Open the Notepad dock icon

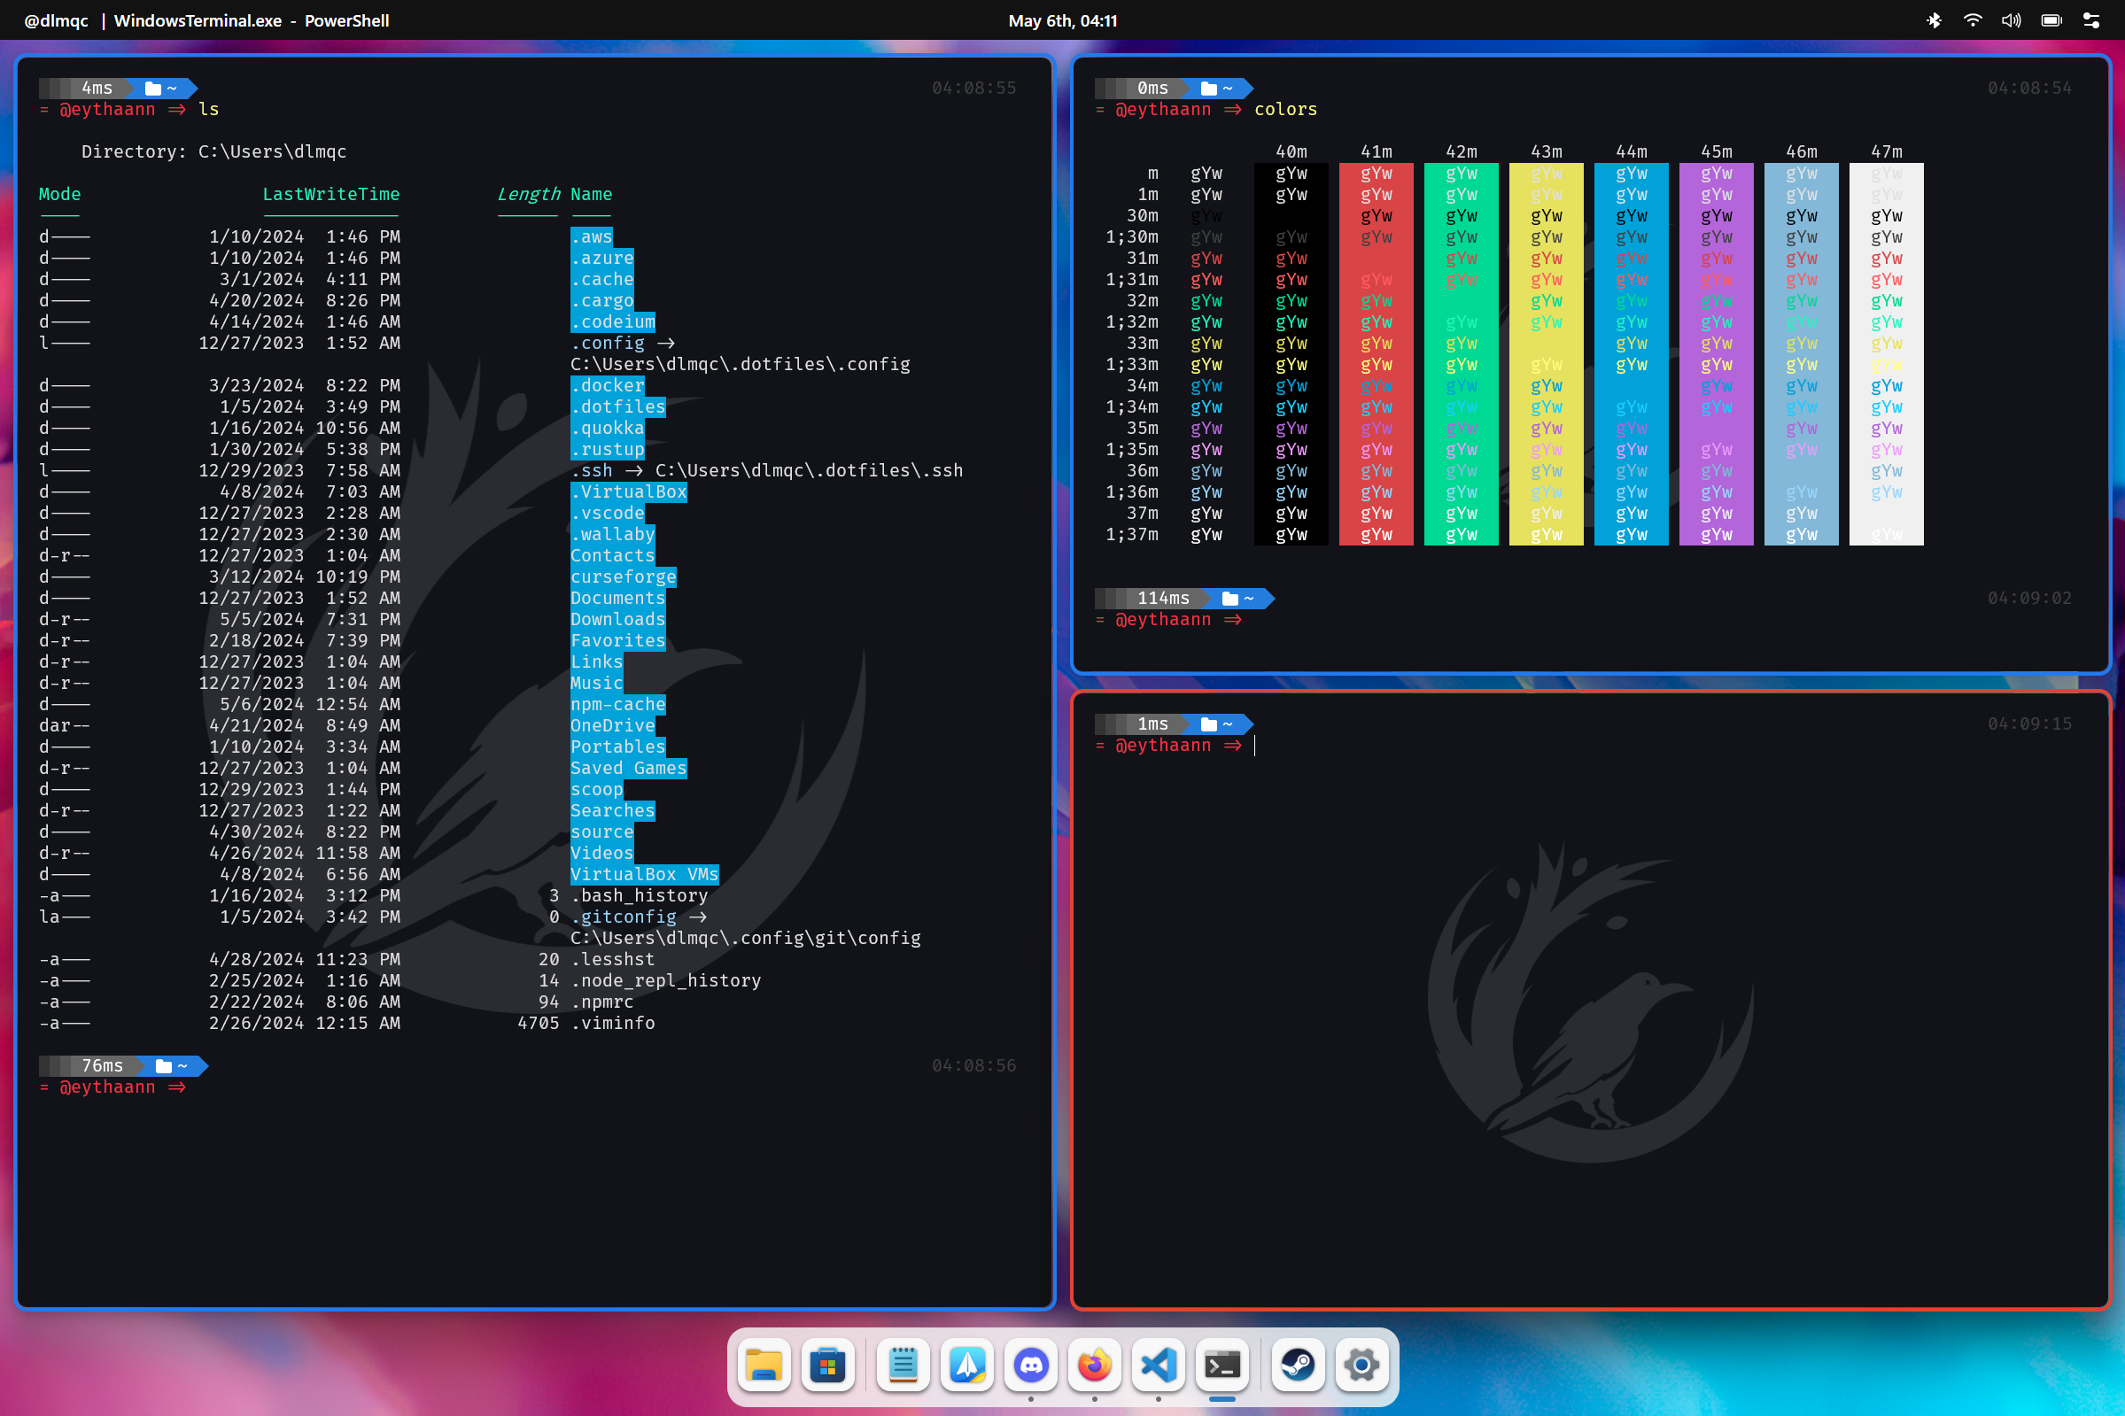(x=904, y=1365)
